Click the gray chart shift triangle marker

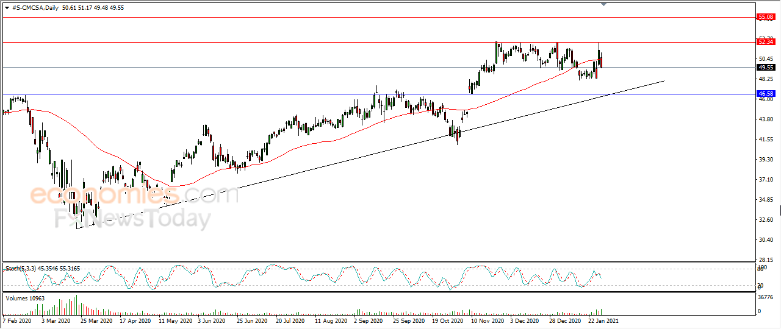pyautogui.click(x=604, y=4)
